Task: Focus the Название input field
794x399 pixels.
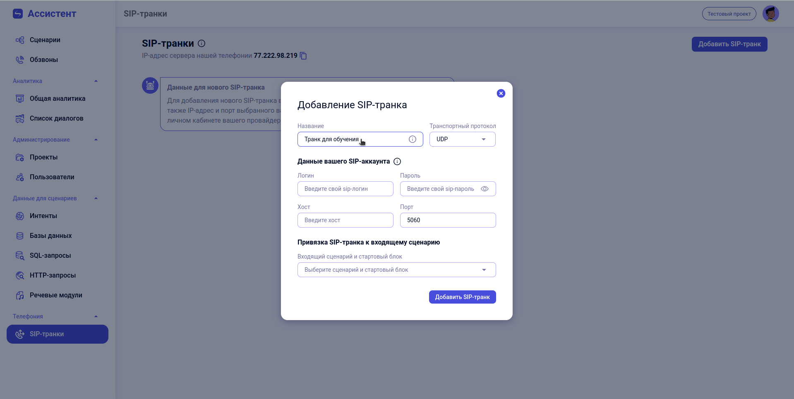Action: pos(360,139)
